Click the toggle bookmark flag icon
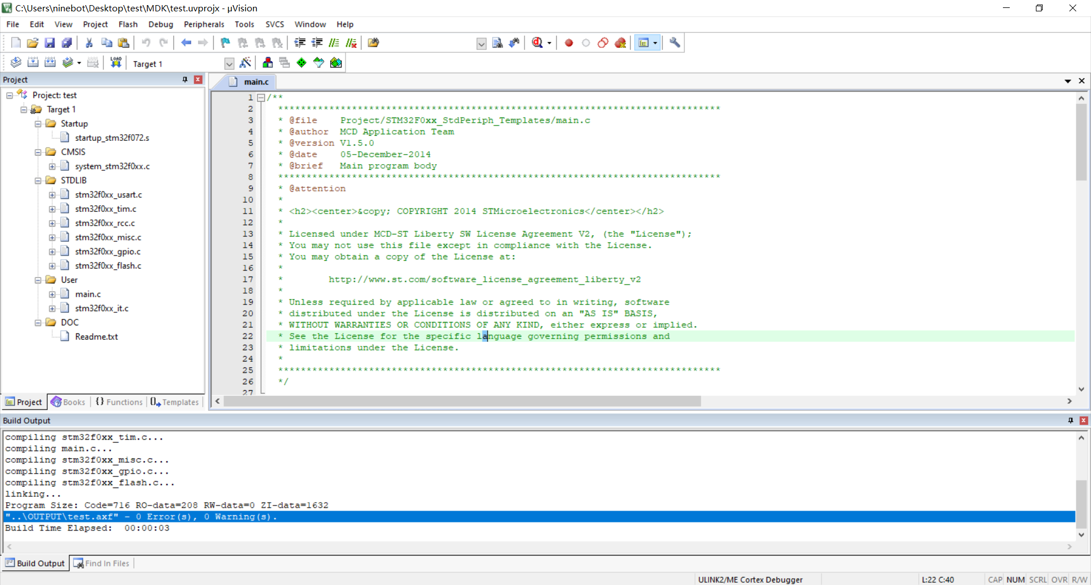The image size is (1091, 585). click(226, 43)
